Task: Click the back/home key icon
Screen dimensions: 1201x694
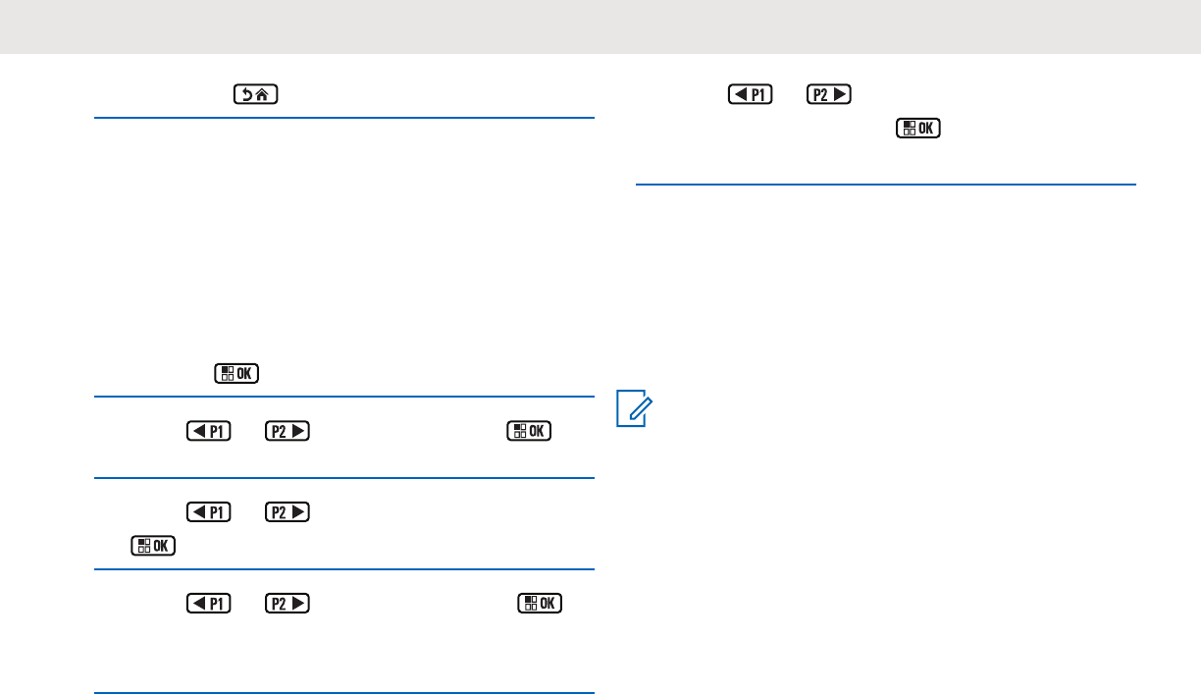Action: pyautogui.click(x=256, y=95)
